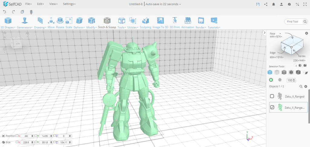This screenshot has width=310, height=147.
Task: Click the Undo arrow icon
Action: coord(5,12)
